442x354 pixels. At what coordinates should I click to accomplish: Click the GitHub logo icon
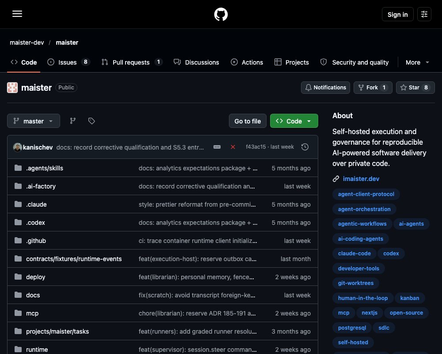coord(221,14)
